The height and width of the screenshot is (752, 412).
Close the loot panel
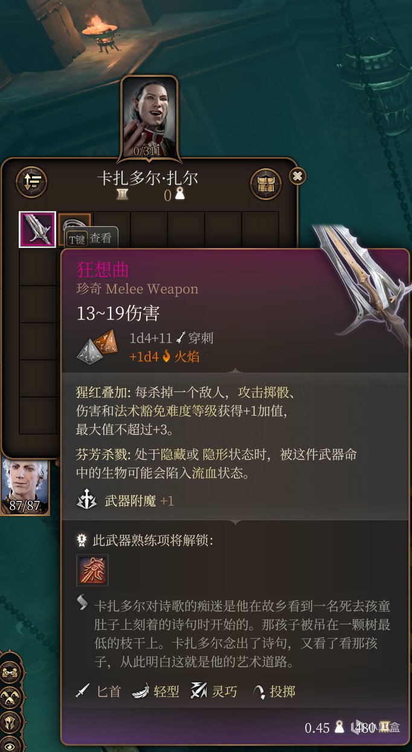(297, 176)
